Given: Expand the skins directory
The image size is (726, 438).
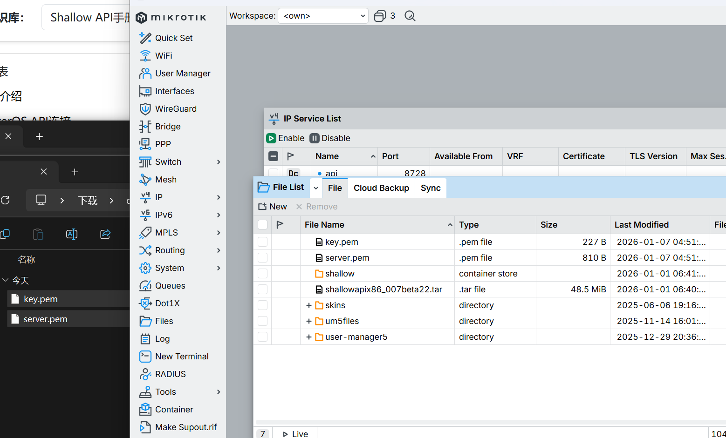Looking at the screenshot, I should pyautogui.click(x=308, y=305).
